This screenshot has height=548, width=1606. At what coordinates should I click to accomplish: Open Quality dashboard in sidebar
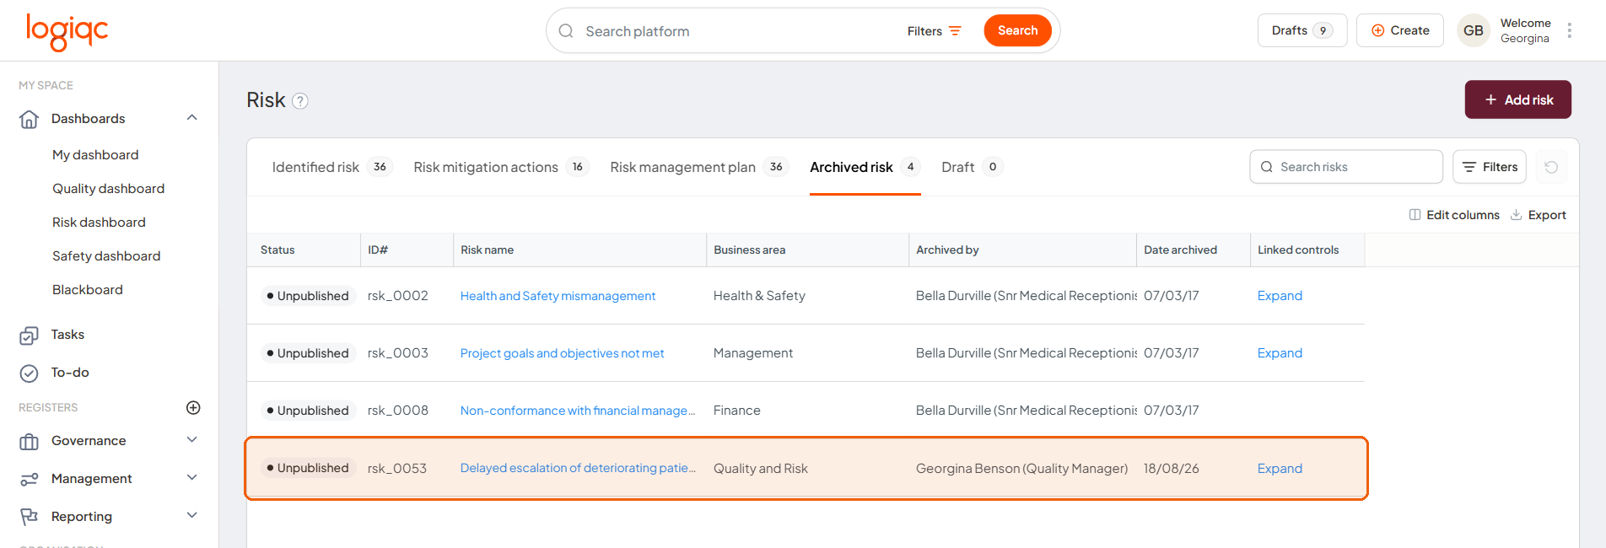[108, 189]
